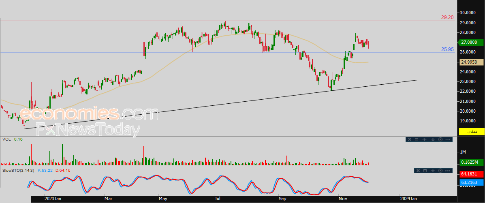Open VOL panel settings gear
This screenshot has width=485, height=203.
[440, 139]
